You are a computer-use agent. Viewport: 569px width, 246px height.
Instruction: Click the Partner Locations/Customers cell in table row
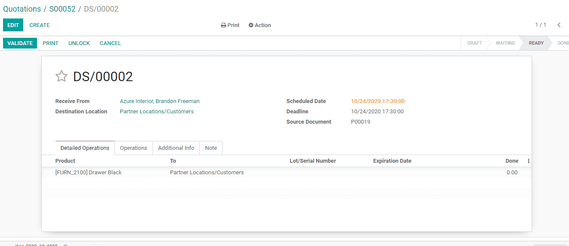(207, 173)
